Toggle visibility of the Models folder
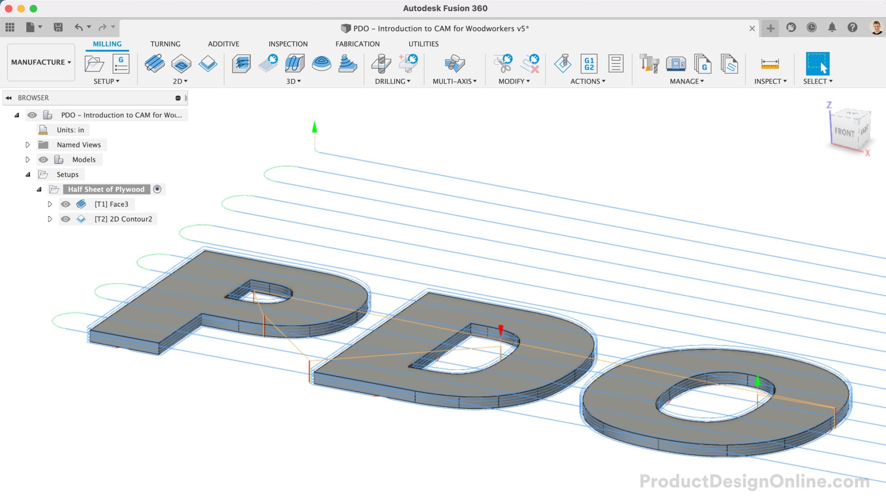This screenshot has height=498, width=886. click(43, 160)
